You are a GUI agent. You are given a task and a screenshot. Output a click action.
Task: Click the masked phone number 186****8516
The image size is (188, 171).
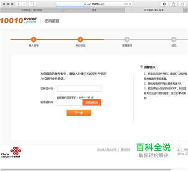tap(86, 98)
